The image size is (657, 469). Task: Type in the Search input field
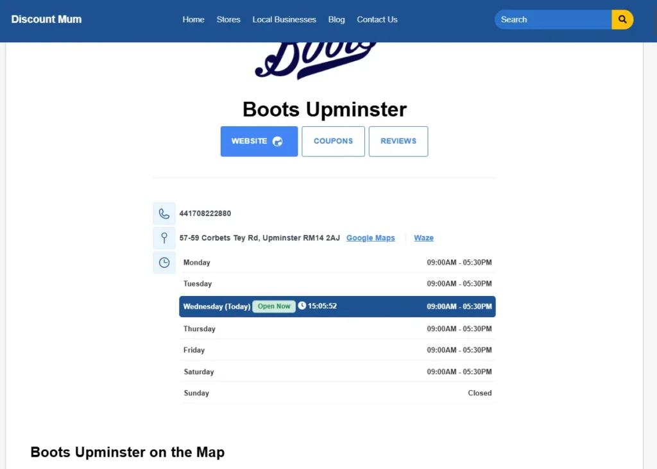(x=552, y=20)
